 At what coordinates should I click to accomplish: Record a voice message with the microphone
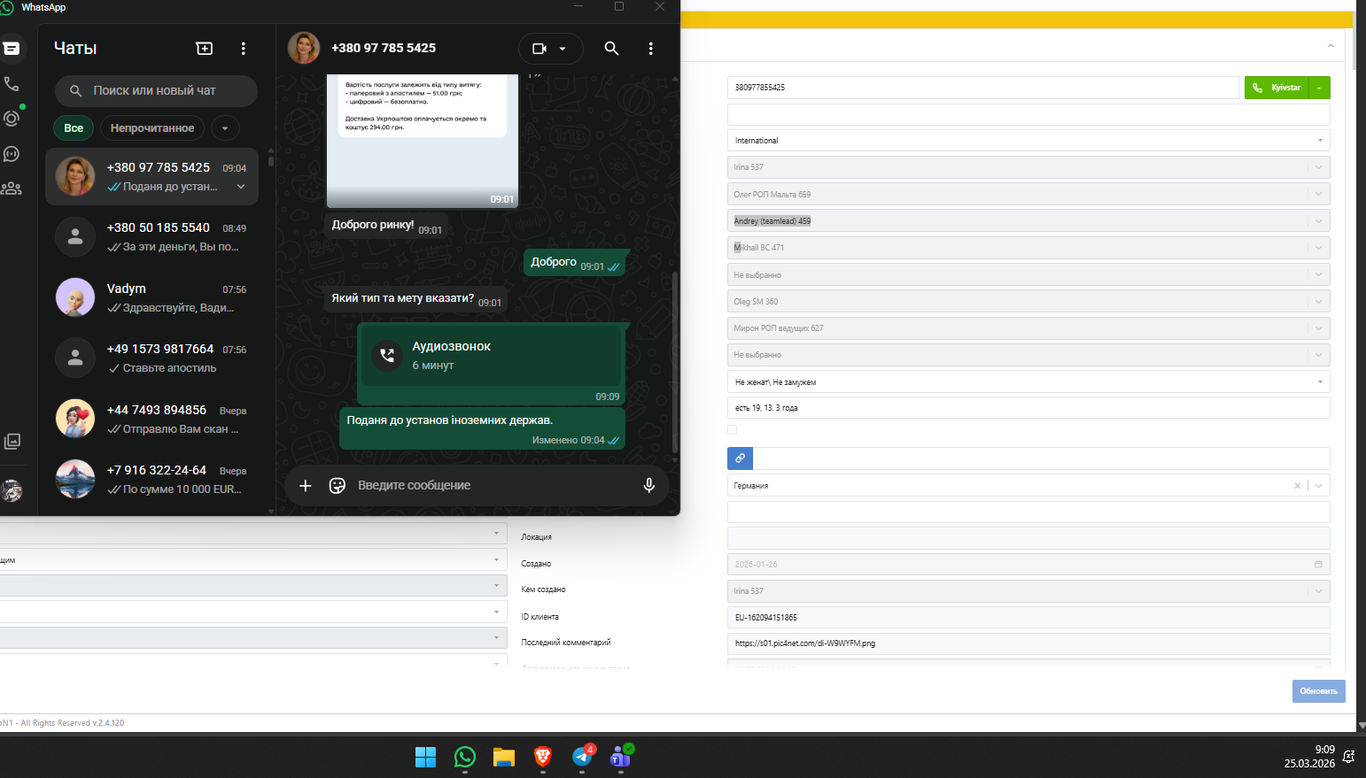(648, 485)
